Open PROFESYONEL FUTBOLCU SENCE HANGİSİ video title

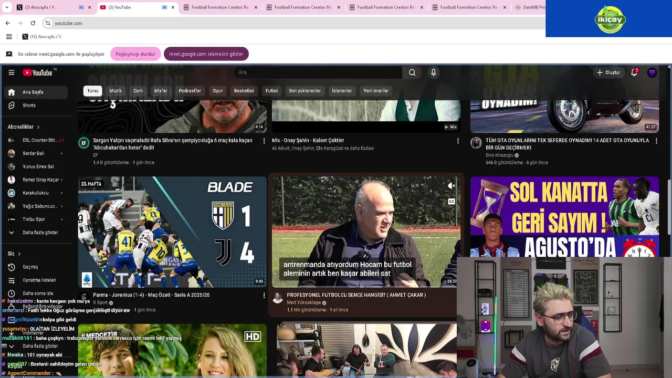[356, 295]
